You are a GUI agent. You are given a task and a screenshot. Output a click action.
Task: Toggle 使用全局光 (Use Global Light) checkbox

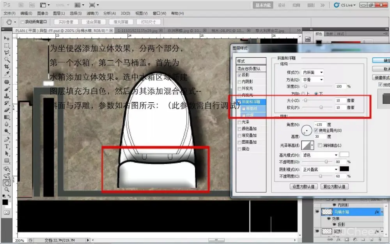[x=316, y=130]
